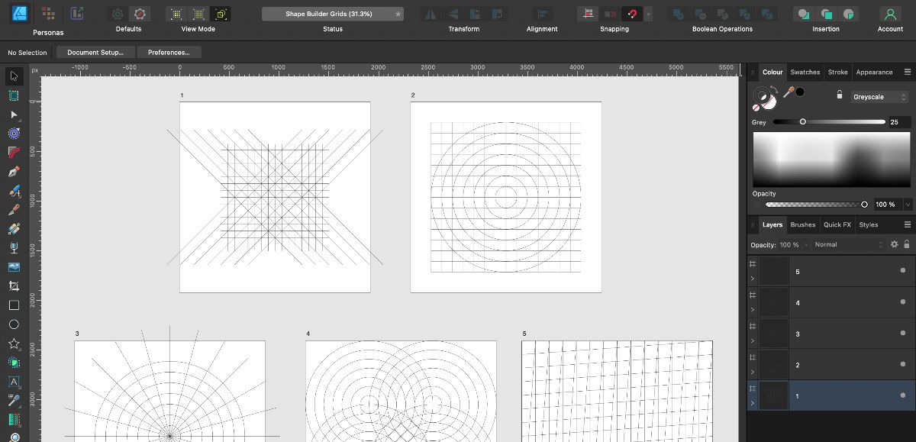Switch to the Swatches tab
Image resolution: width=916 pixels, height=442 pixels.
805,72
